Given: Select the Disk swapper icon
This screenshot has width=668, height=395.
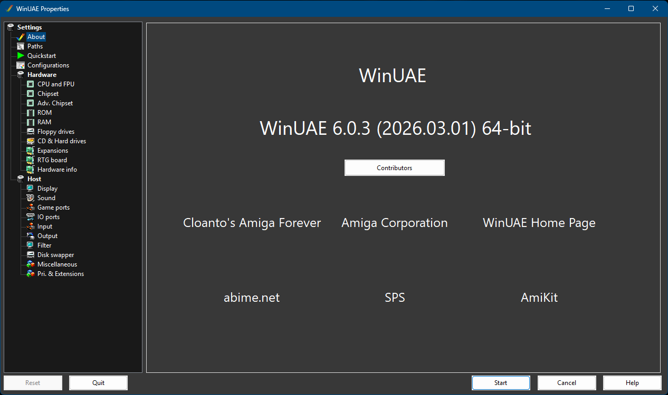Looking at the screenshot, I should coord(54,254).
